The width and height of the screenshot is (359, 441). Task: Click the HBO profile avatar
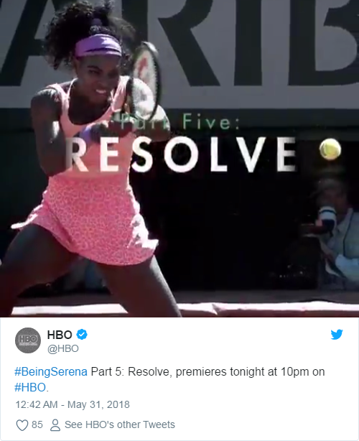click(28, 340)
